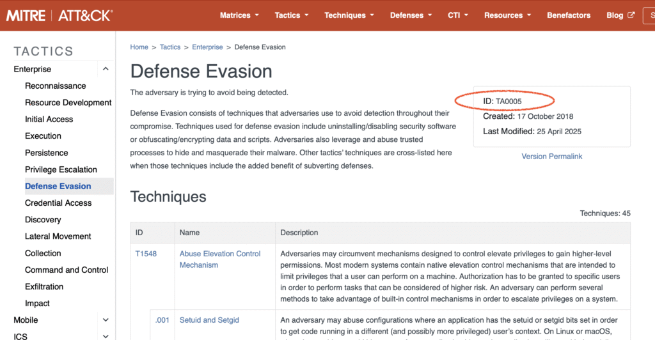The image size is (655, 340).
Task: Open the Version Permalink link
Action: [551, 156]
